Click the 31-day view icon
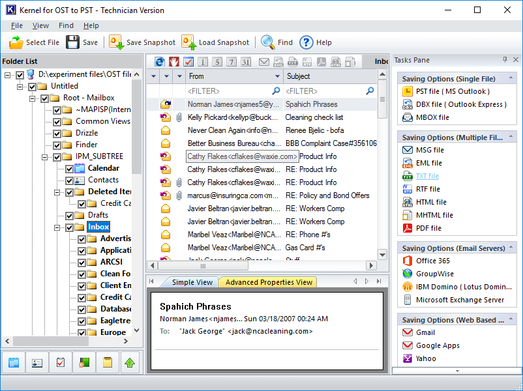This screenshot has height=391, width=523. (246, 62)
